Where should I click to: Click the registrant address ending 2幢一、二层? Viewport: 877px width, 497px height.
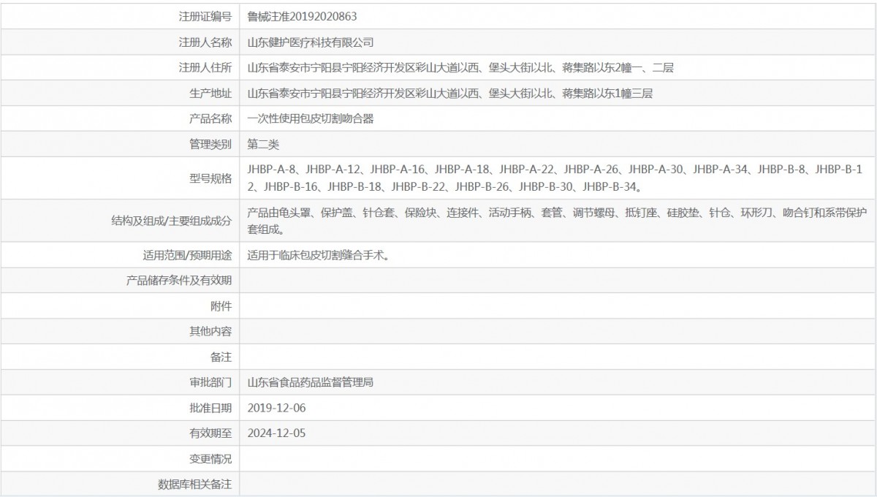tap(460, 68)
